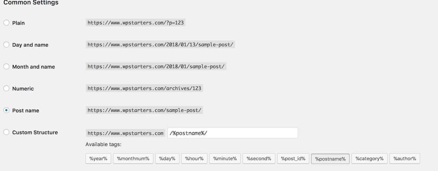Click the %day% tag button
Screen dimensions: 438x171
(167, 159)
